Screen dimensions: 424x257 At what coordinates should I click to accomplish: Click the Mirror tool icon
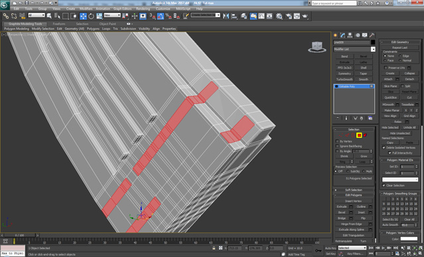(x=226, y=16)
